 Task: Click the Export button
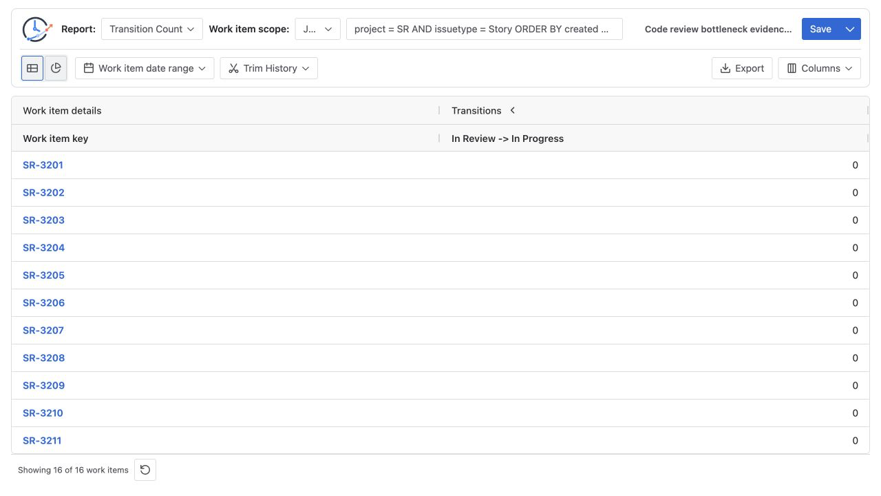742,68
